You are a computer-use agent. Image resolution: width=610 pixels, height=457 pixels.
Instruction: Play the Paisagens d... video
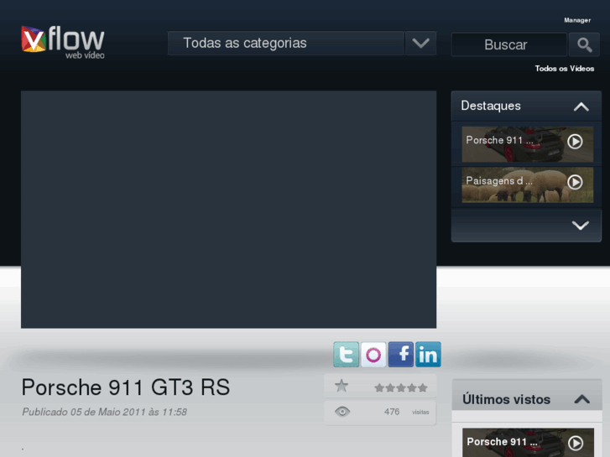[575, 182]
